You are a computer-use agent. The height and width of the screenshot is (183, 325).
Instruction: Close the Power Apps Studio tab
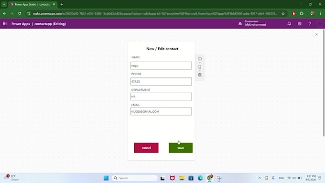pyautogui.click(x=54, y=4)
